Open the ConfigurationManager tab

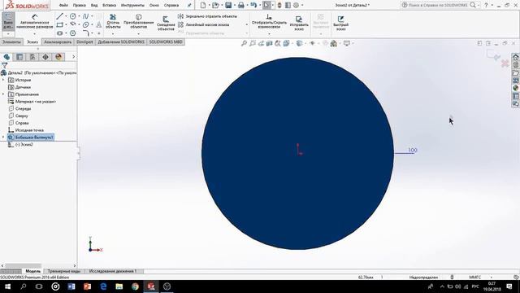tap(32, 57)
